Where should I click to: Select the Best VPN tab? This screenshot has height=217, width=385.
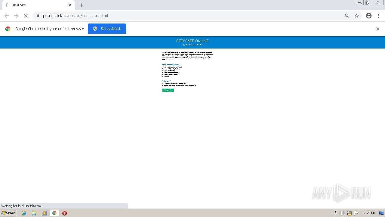[38, 5]
